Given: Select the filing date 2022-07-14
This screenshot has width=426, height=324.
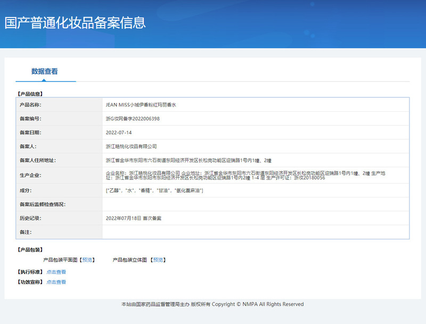Looking at the screenshot, I should 119,132.
